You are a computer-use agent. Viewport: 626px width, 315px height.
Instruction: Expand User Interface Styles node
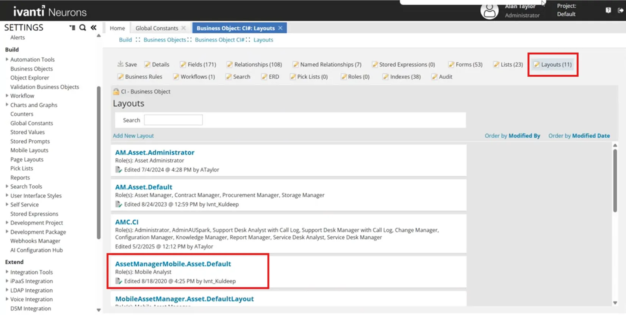click(x=7, y=196)
